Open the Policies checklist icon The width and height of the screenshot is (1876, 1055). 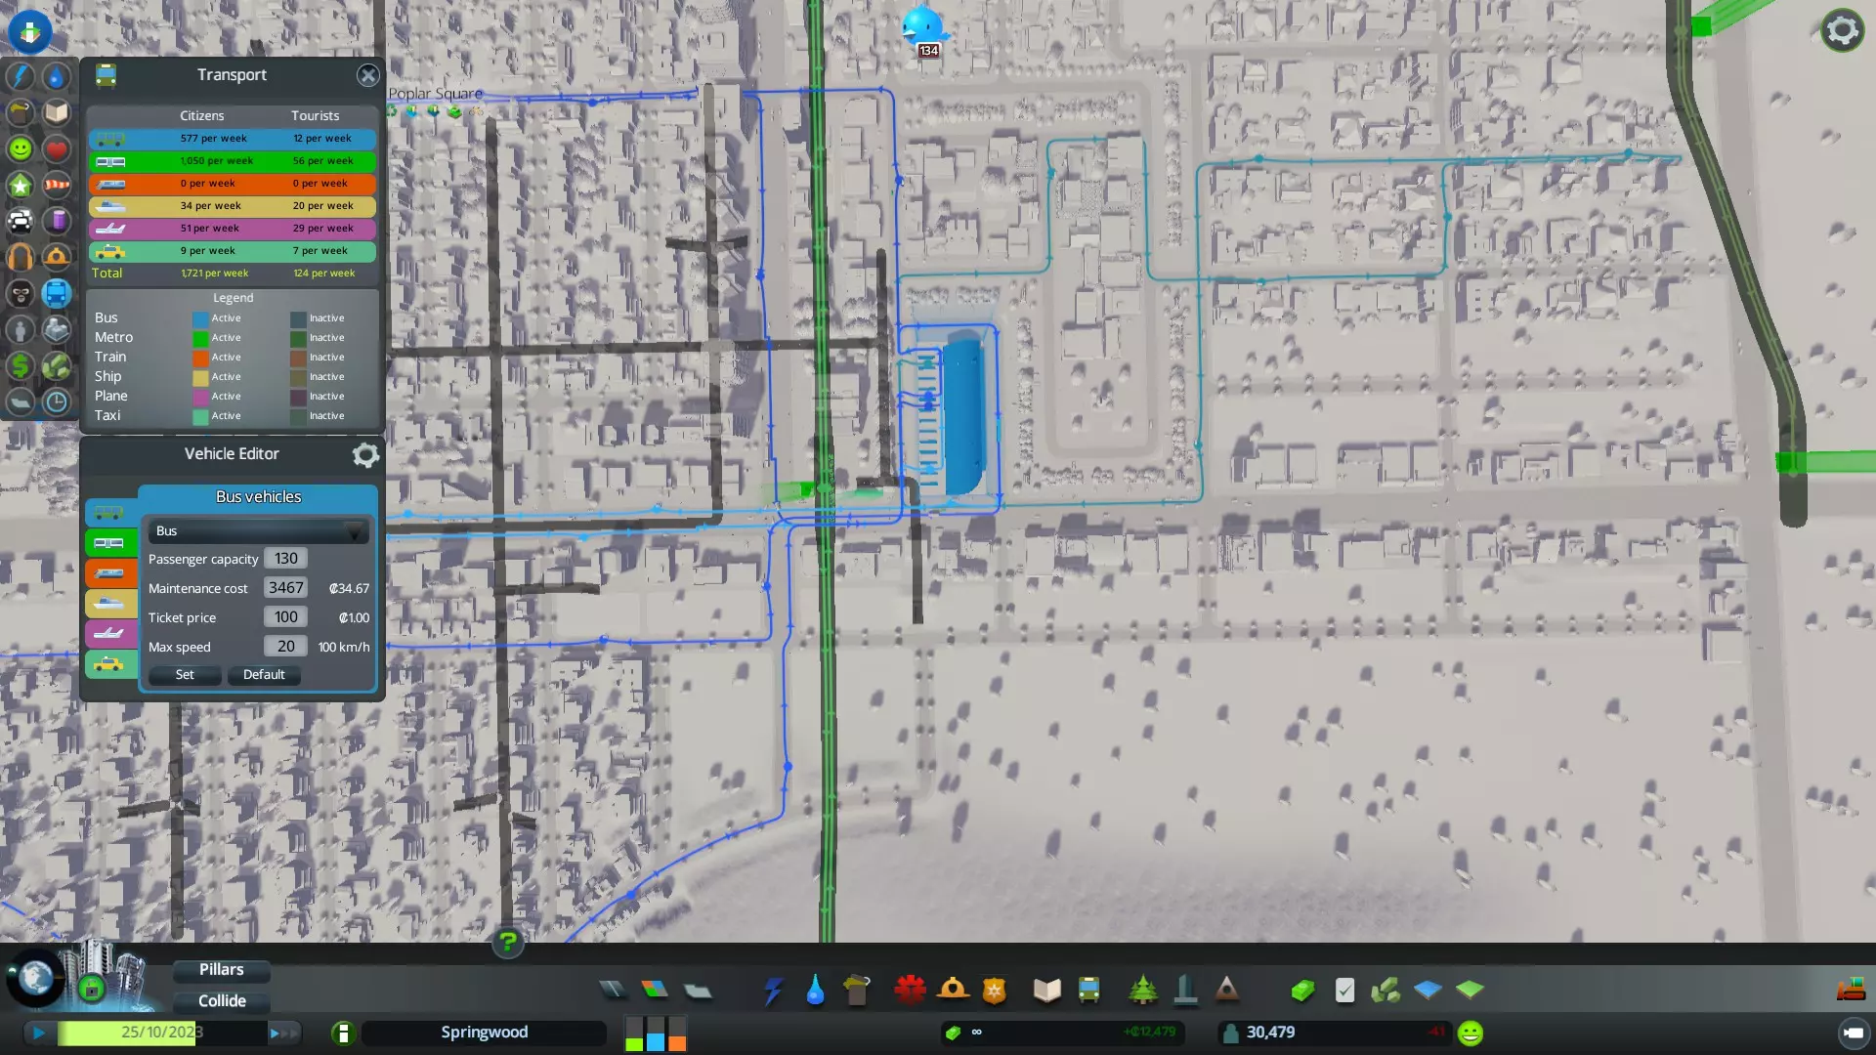tap(1344, 990)
